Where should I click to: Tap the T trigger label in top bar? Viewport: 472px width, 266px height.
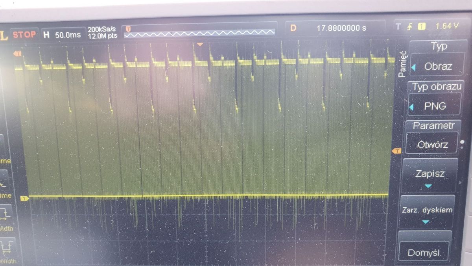coord(398,26)
